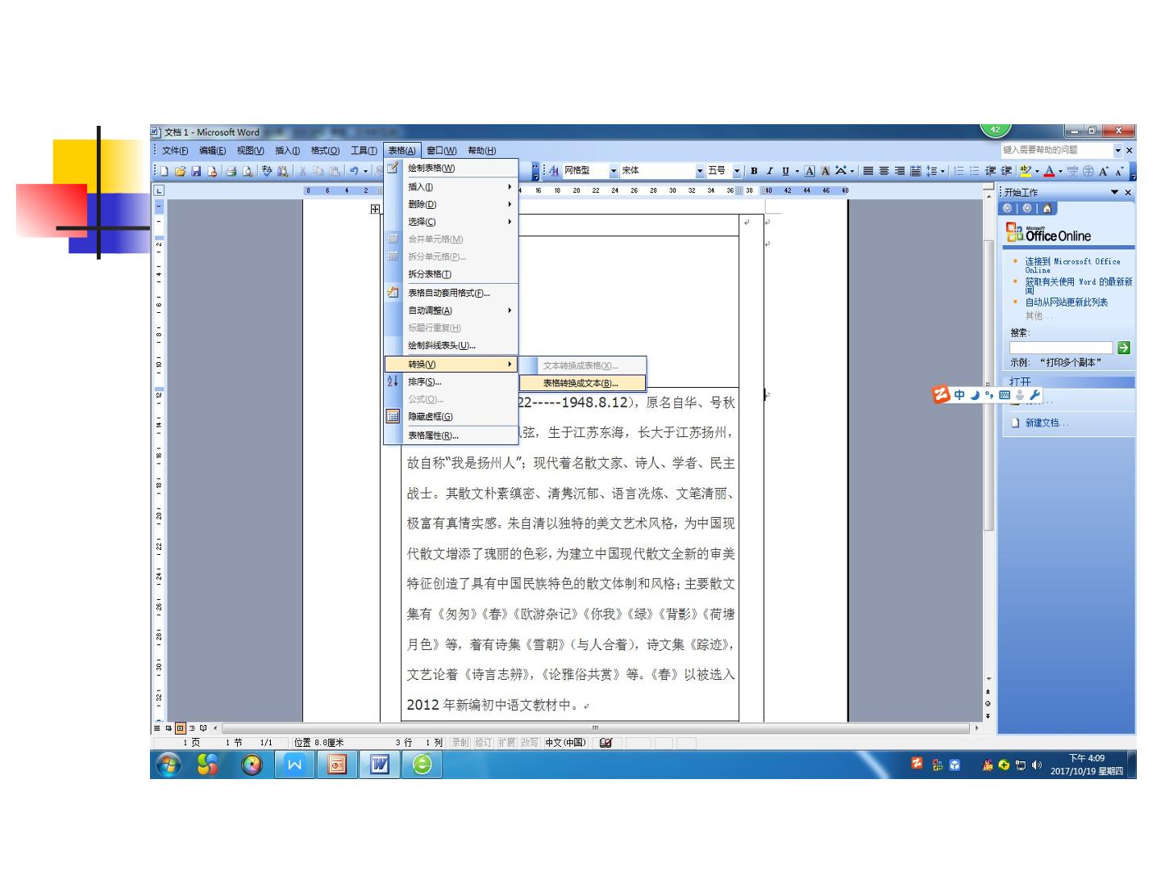Click the 获取有关使用 Word 的最新新闻 link
This screenshot has height=871, width=1161.
tap(1079, 285)
